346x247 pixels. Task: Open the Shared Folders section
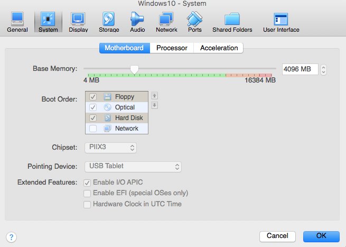(x=232, y=22)
